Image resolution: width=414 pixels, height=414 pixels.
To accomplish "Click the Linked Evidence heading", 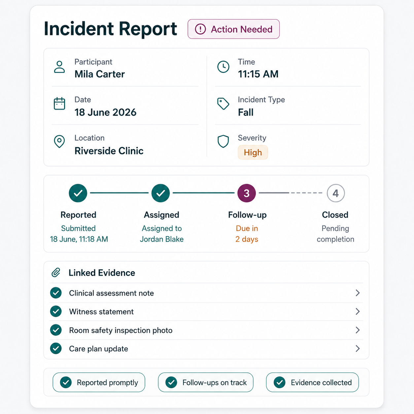I will [x=102, y=273].
